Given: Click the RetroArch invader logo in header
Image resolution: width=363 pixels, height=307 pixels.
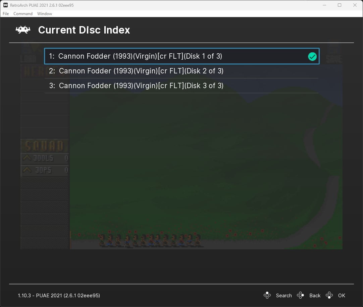Looking at the screenshot, I should [x=23, y=30].
